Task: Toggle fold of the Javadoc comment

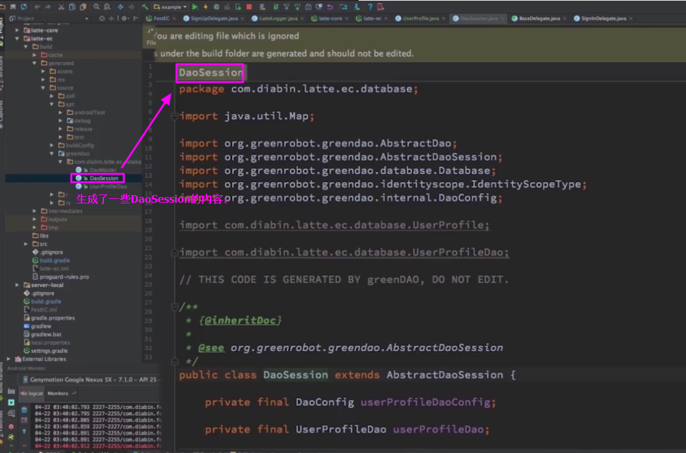Action: coord(175,307)
